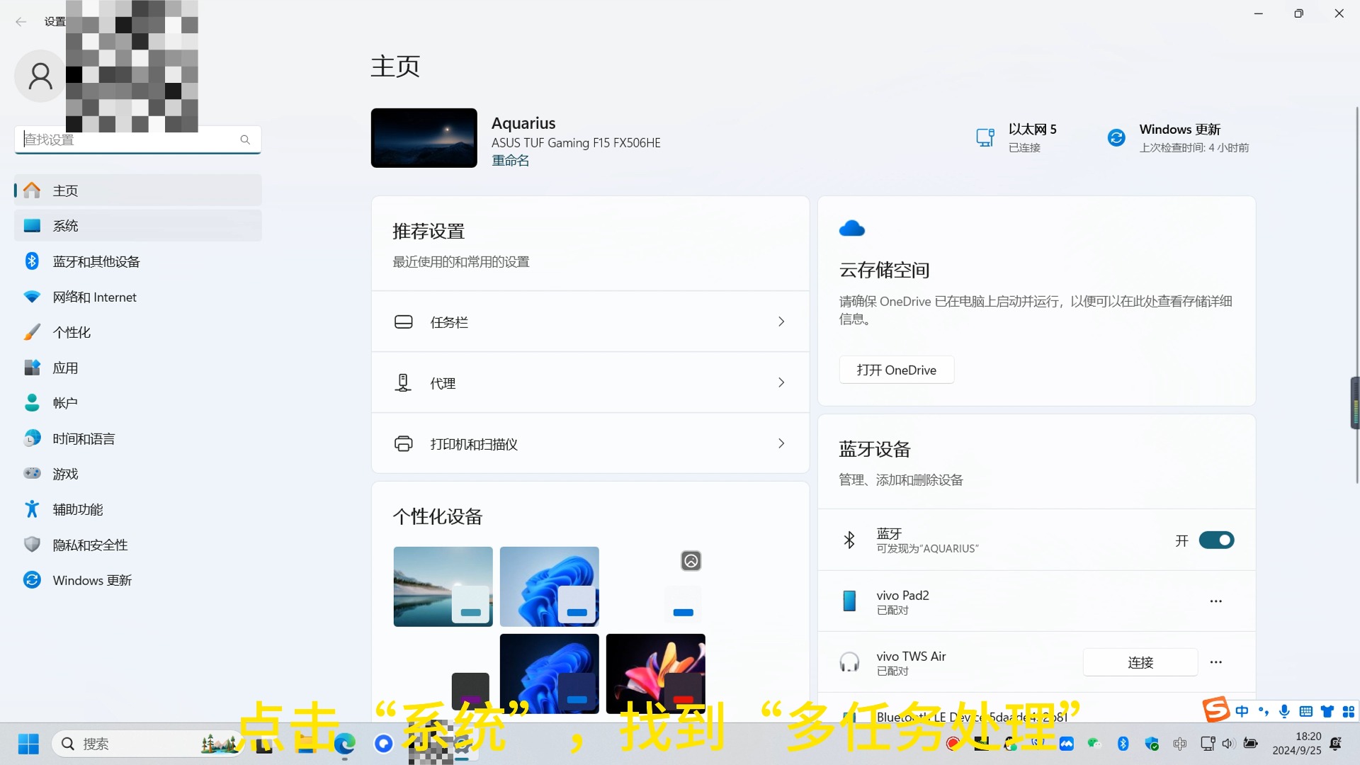The height and width of the screenshot is (765, 1360).
Task: Open more options for vivo Pad2
Action: click(x=1215, y=601)
